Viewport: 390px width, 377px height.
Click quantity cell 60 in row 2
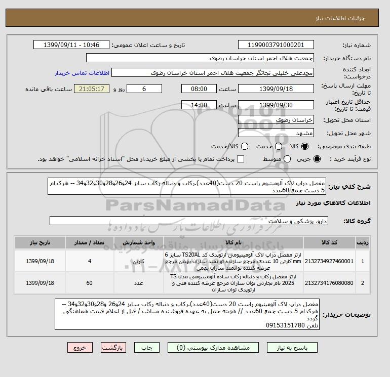(90, 283)
